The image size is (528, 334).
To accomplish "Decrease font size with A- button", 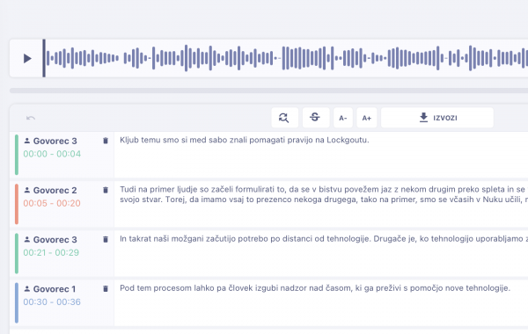I will point(343,118).
